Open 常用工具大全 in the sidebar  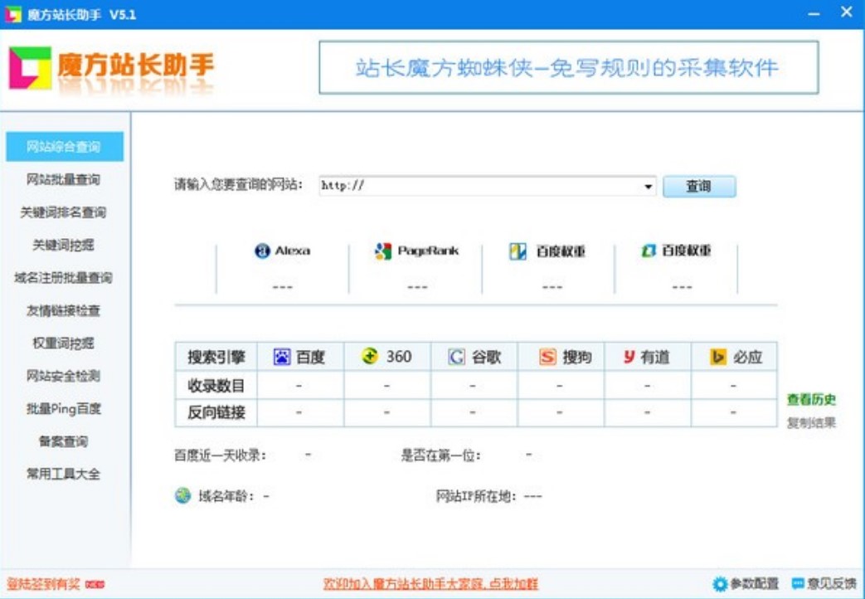click(63, 474)
